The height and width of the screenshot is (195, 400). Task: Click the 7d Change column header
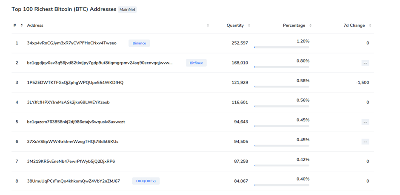click(354, 25)
